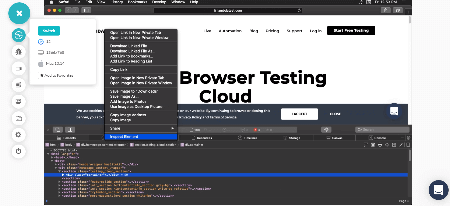This screenshot has width=450, height=206.
Task: Expand the featureslide_section node
Action: 60,182
